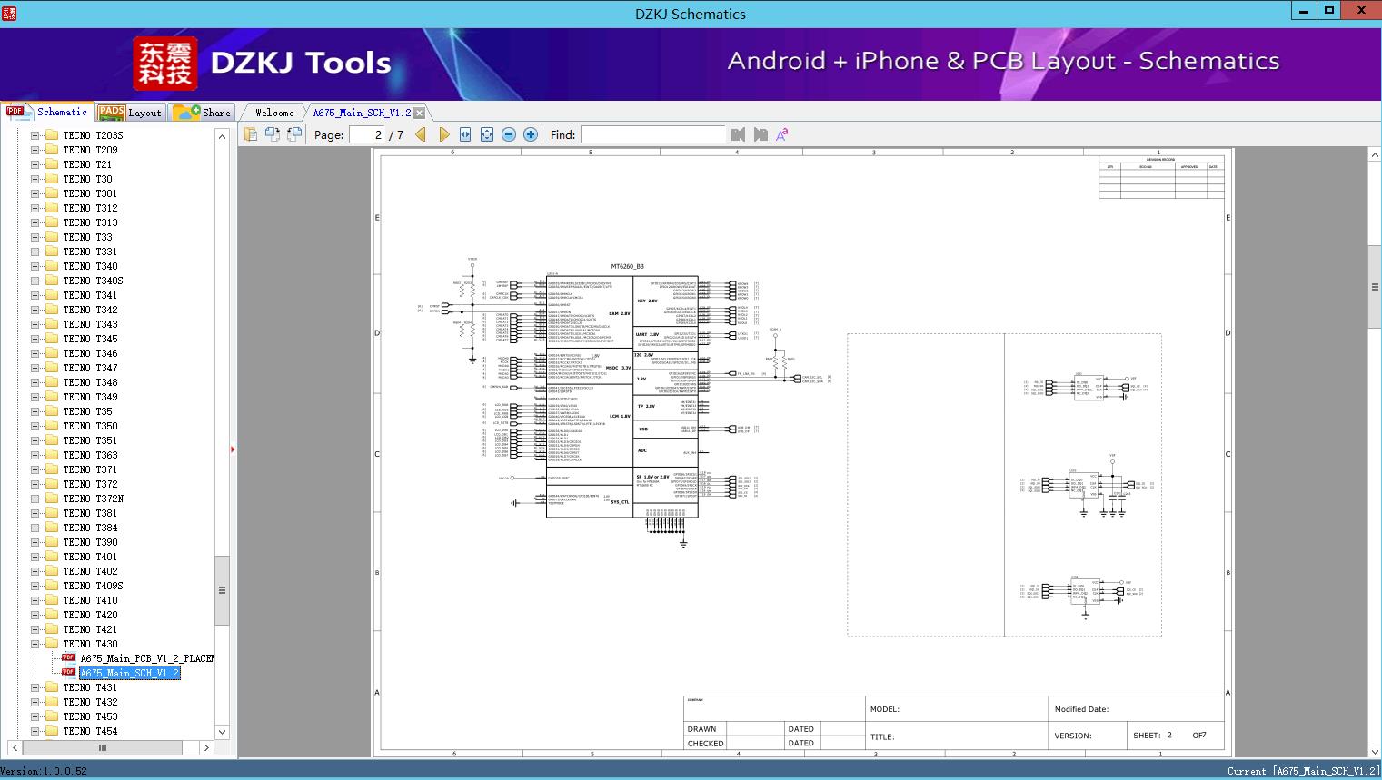Click tree panel scroll down arrow
Screen dimensions: 1382x780
(222, 731)
